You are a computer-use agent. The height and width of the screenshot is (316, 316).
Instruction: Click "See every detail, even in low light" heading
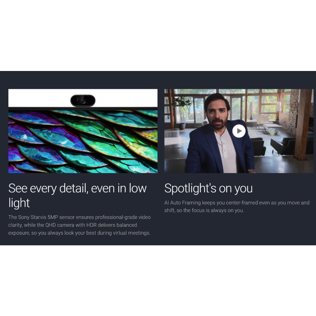(x=77, y=195)
